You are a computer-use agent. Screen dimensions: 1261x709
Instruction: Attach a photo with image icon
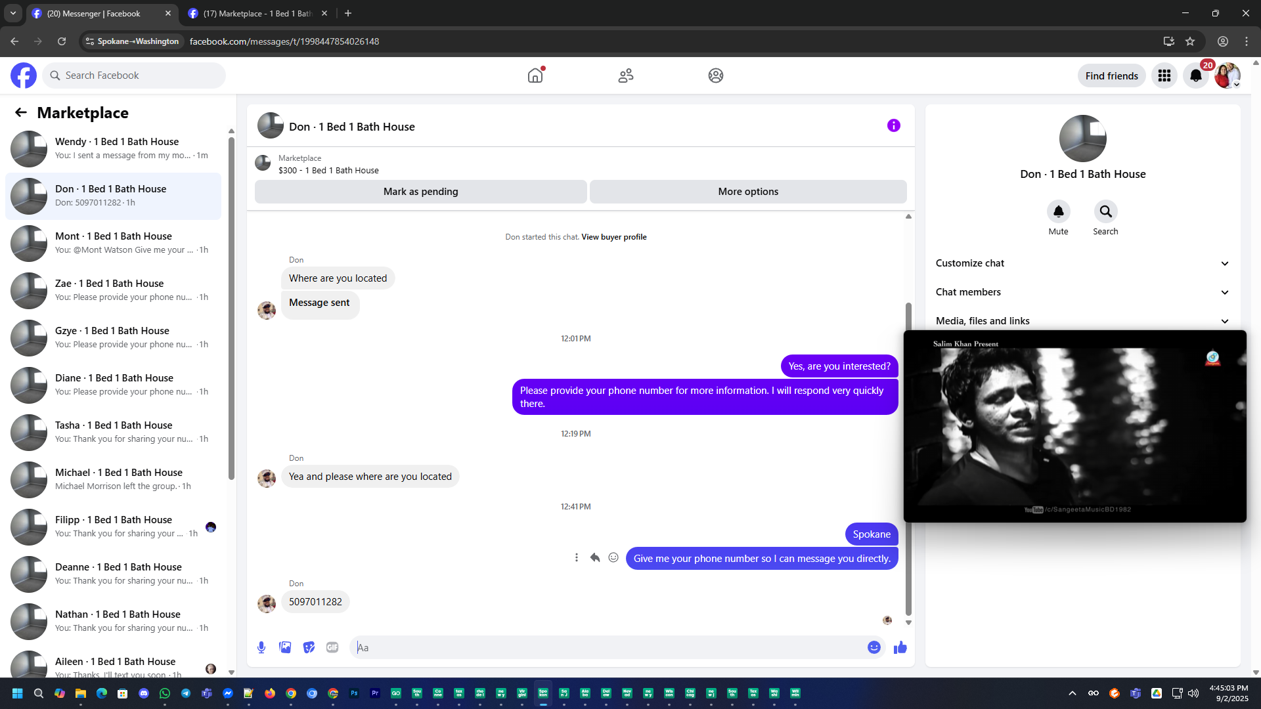coord(285,647)
